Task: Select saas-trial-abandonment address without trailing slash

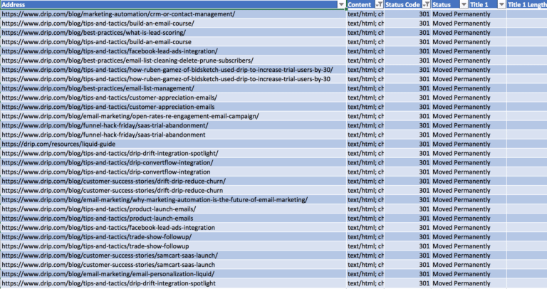Action: click(173, 135)
